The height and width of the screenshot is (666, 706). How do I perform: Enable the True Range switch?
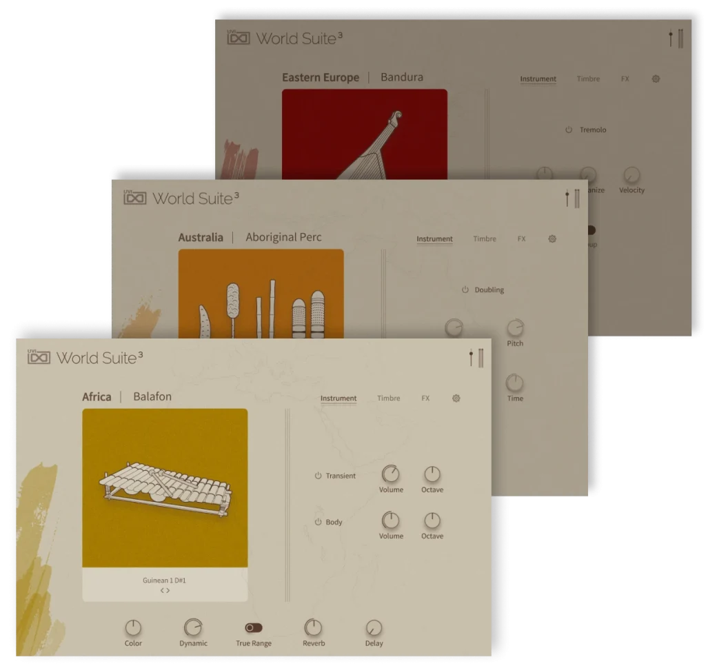pyautogui.click(x=254, y=627)
